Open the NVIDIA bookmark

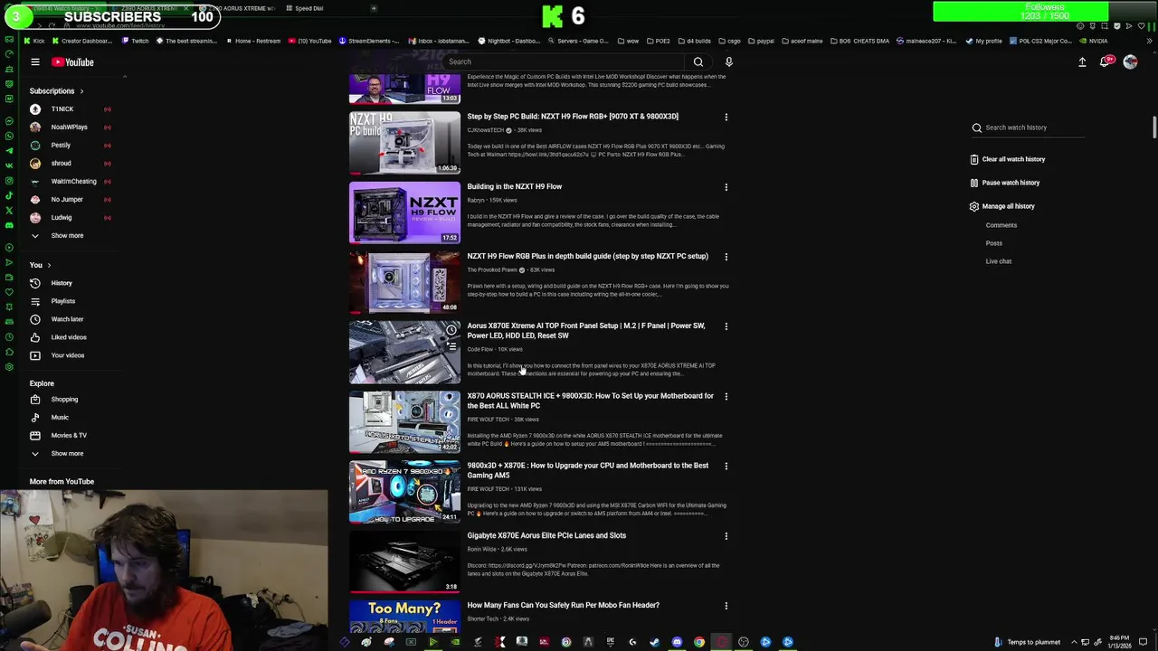point(1093,41)
